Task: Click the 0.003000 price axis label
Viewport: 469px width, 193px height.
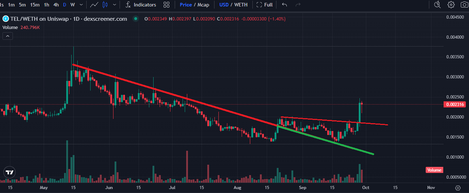Action: click(456, 77)
